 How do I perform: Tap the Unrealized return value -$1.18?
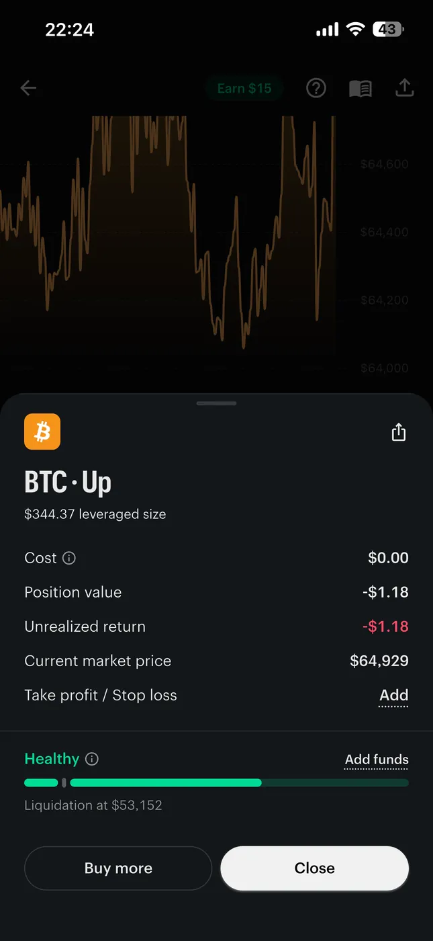(385, 626)
